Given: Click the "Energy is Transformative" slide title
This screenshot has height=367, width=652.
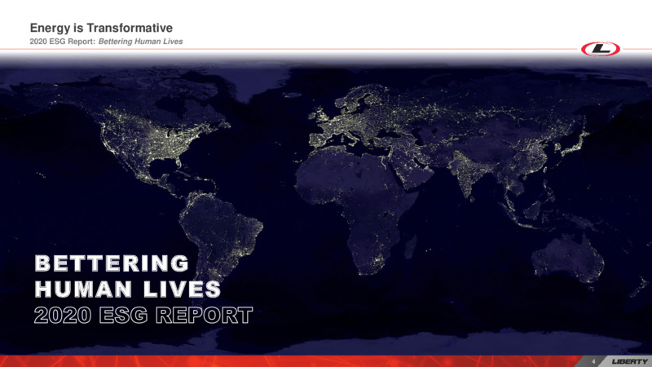Looking at the screenshot, I should tap(101, 28).
